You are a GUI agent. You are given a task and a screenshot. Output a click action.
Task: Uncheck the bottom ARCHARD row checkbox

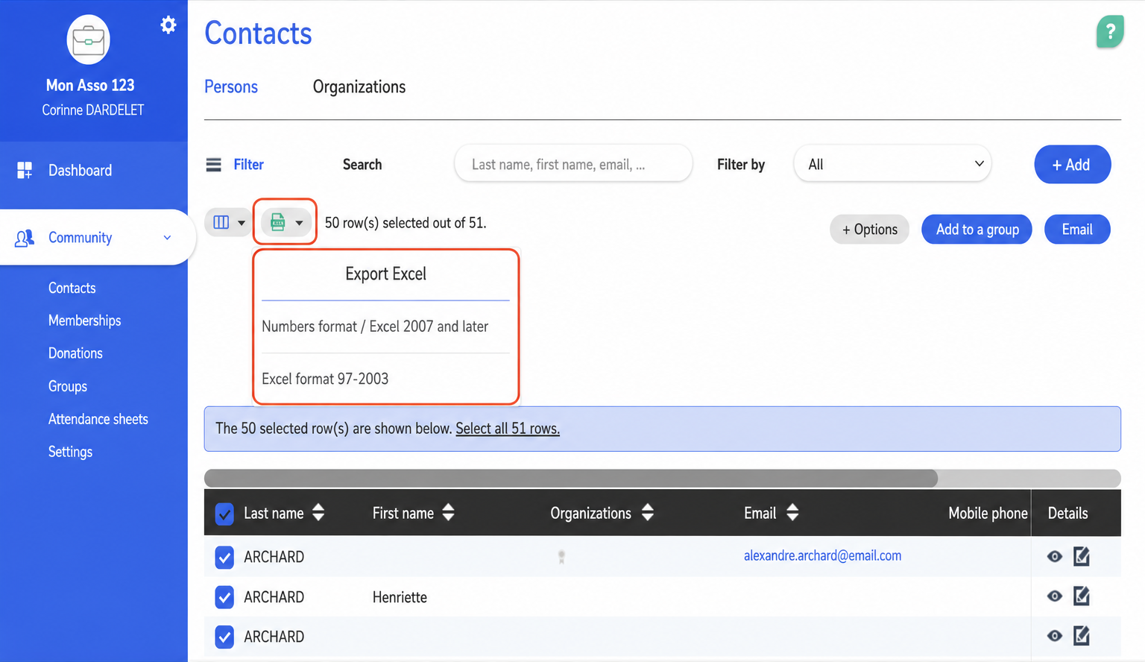[x=224, y=637]
